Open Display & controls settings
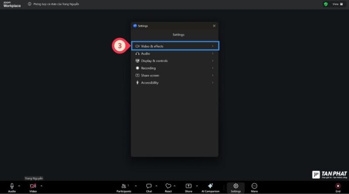Image resolution: width=349 pixels, height=194 pixels. (x=174, y=61)
